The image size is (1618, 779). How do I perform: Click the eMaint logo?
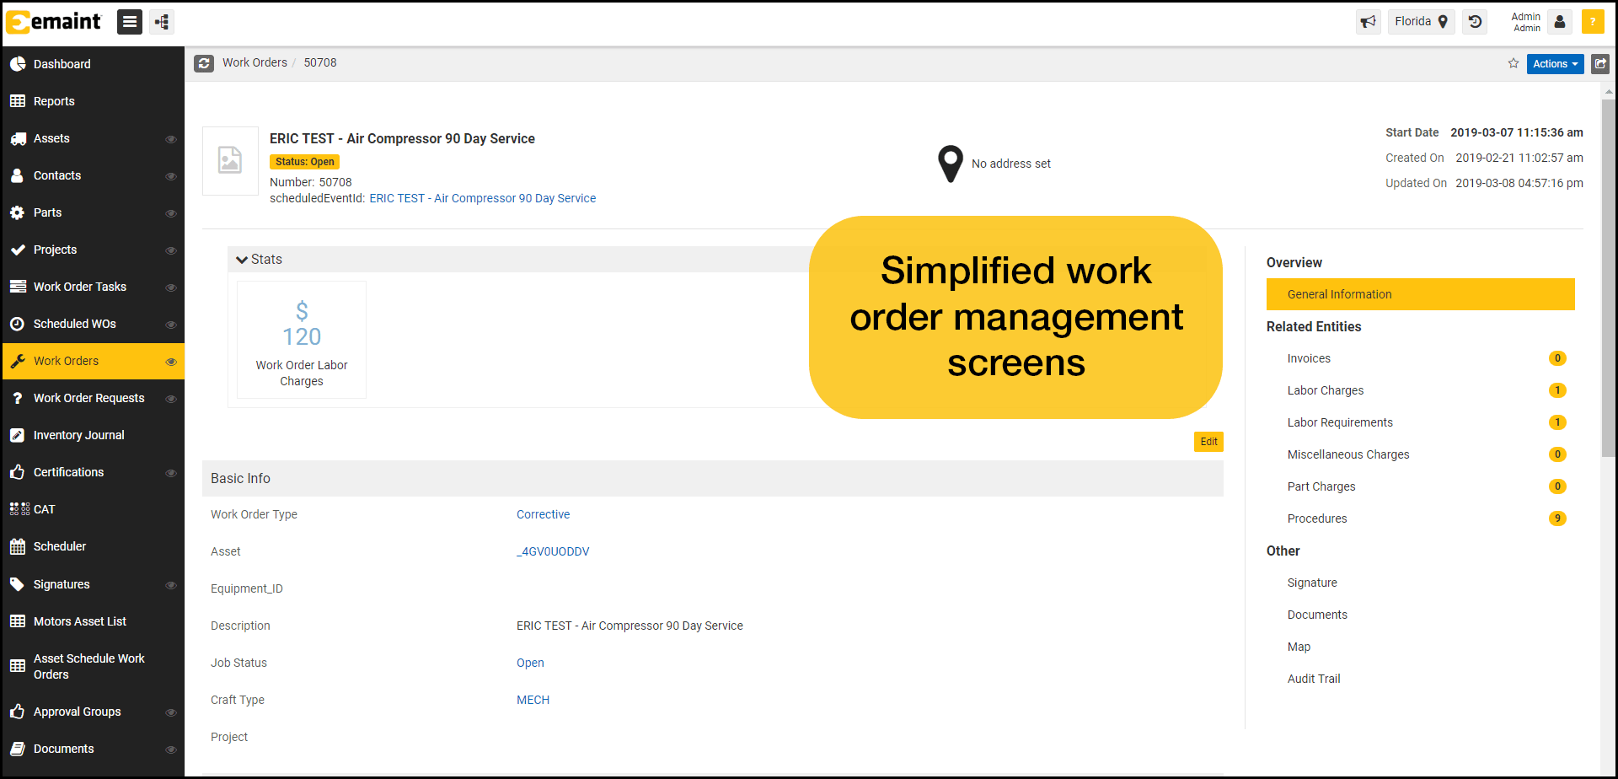coord(53,22)
